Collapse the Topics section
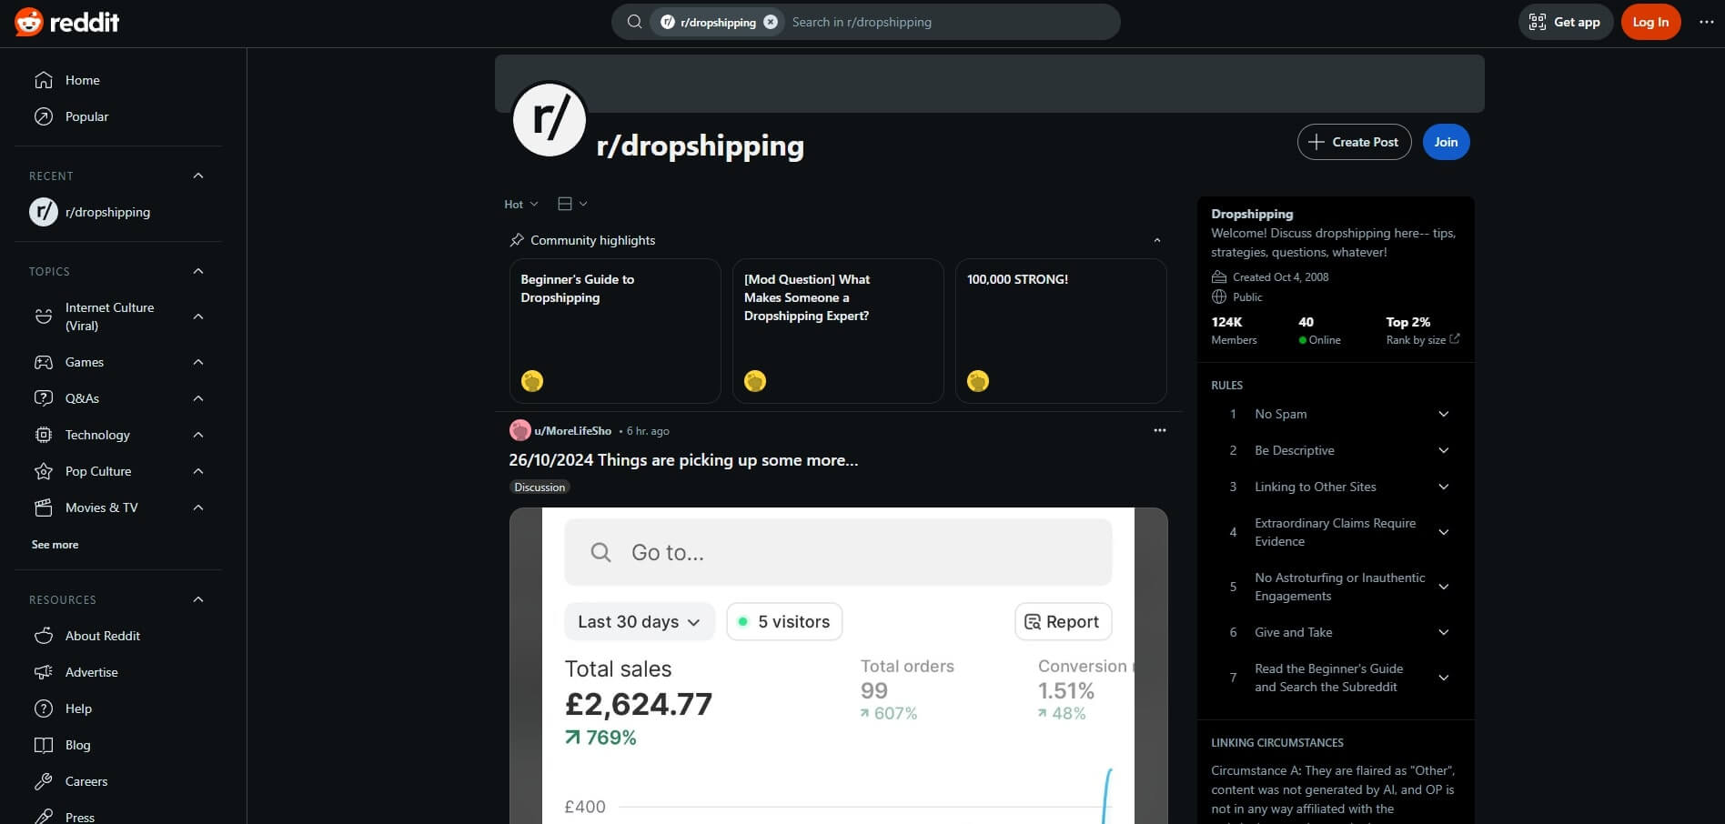 [198, 271]
